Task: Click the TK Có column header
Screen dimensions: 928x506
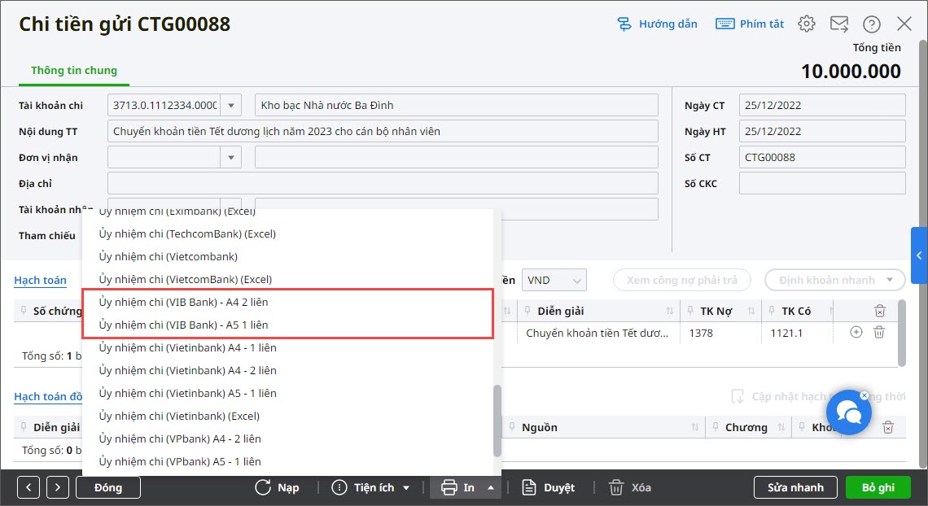Action: [x=796, y=311]
